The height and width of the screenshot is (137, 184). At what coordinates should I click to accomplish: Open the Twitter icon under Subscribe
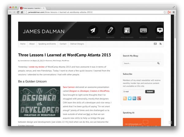point(130,98)
